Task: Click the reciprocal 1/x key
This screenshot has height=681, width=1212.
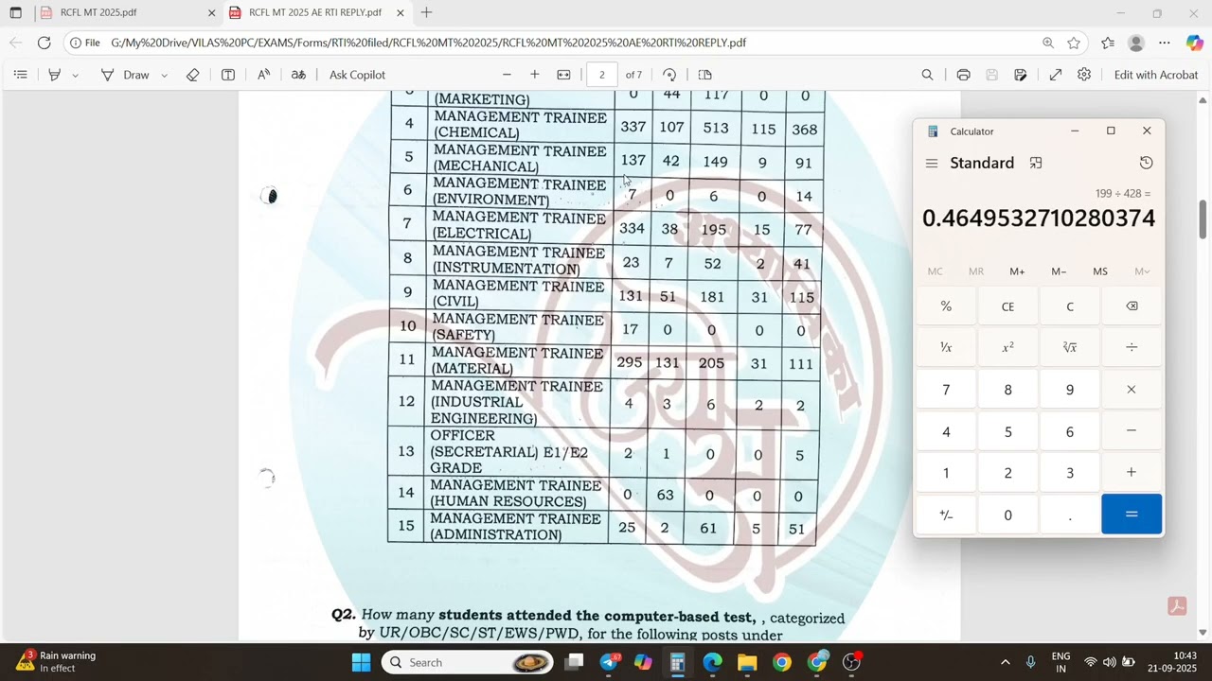Action: pyautogui.click(x=946, y=347)
